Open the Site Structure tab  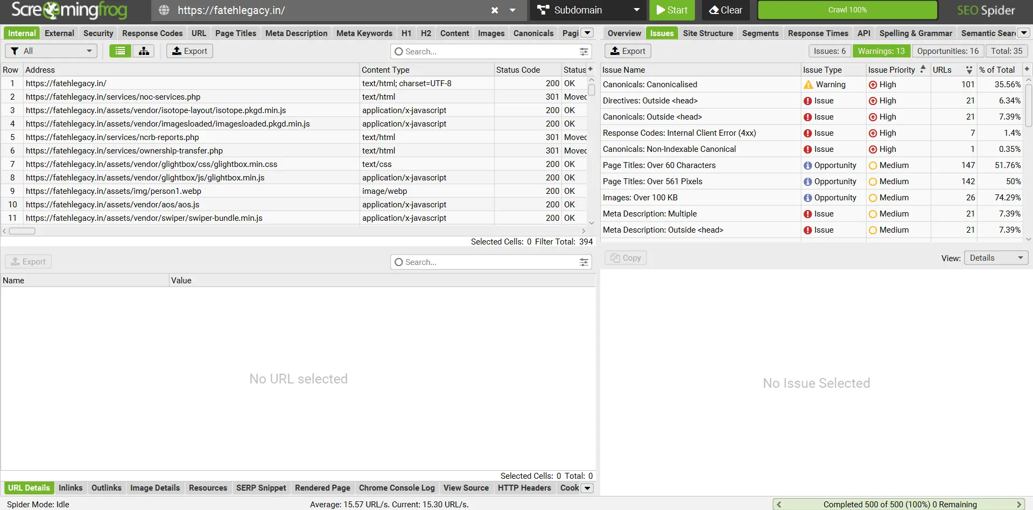(708, 33)
